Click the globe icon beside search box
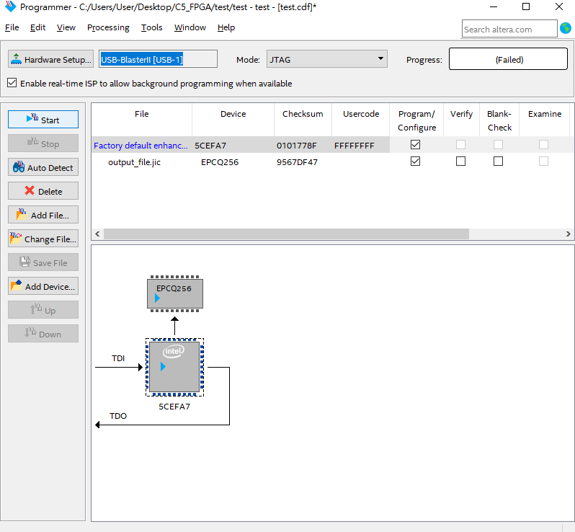575x532 pixels. click(566, 28)
